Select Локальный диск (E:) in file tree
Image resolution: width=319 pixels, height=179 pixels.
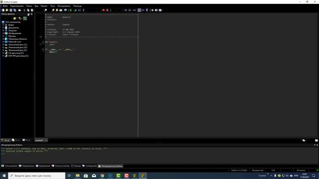click(x=17, y=50)
